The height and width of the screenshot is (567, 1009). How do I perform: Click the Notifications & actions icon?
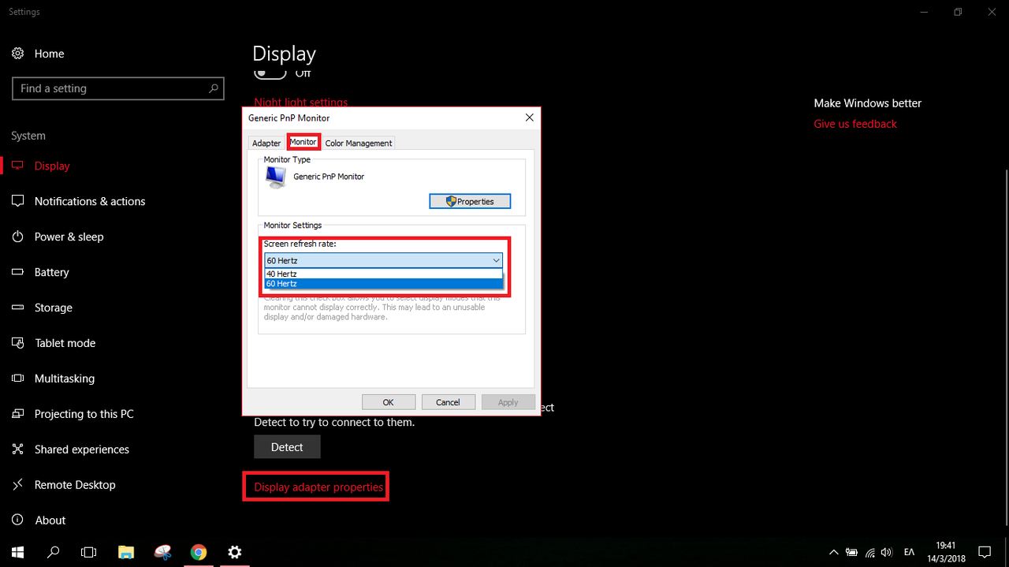point(18,201)
